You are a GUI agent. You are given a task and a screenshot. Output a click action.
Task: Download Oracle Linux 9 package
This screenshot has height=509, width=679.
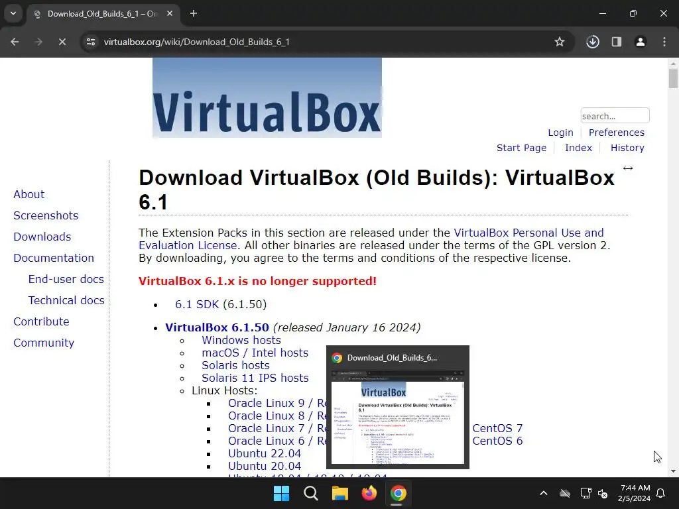point(277,404)
